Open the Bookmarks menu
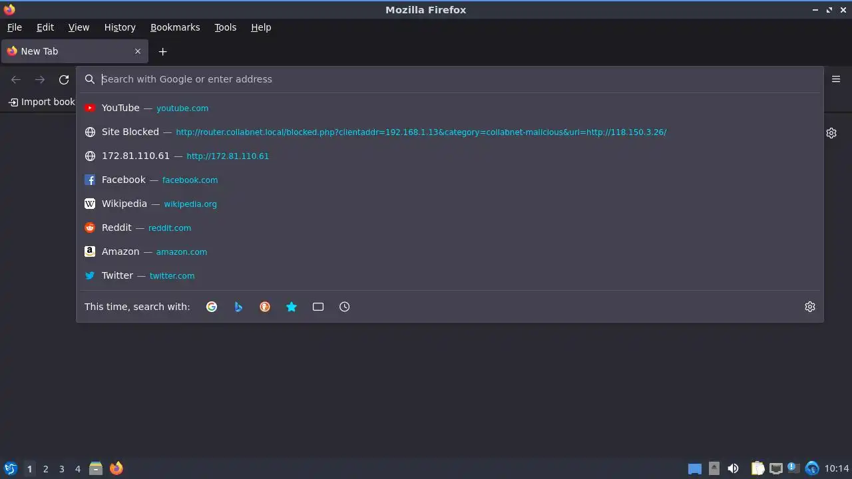The height and width of the screenshot is (479, 852). coord(175,27)
